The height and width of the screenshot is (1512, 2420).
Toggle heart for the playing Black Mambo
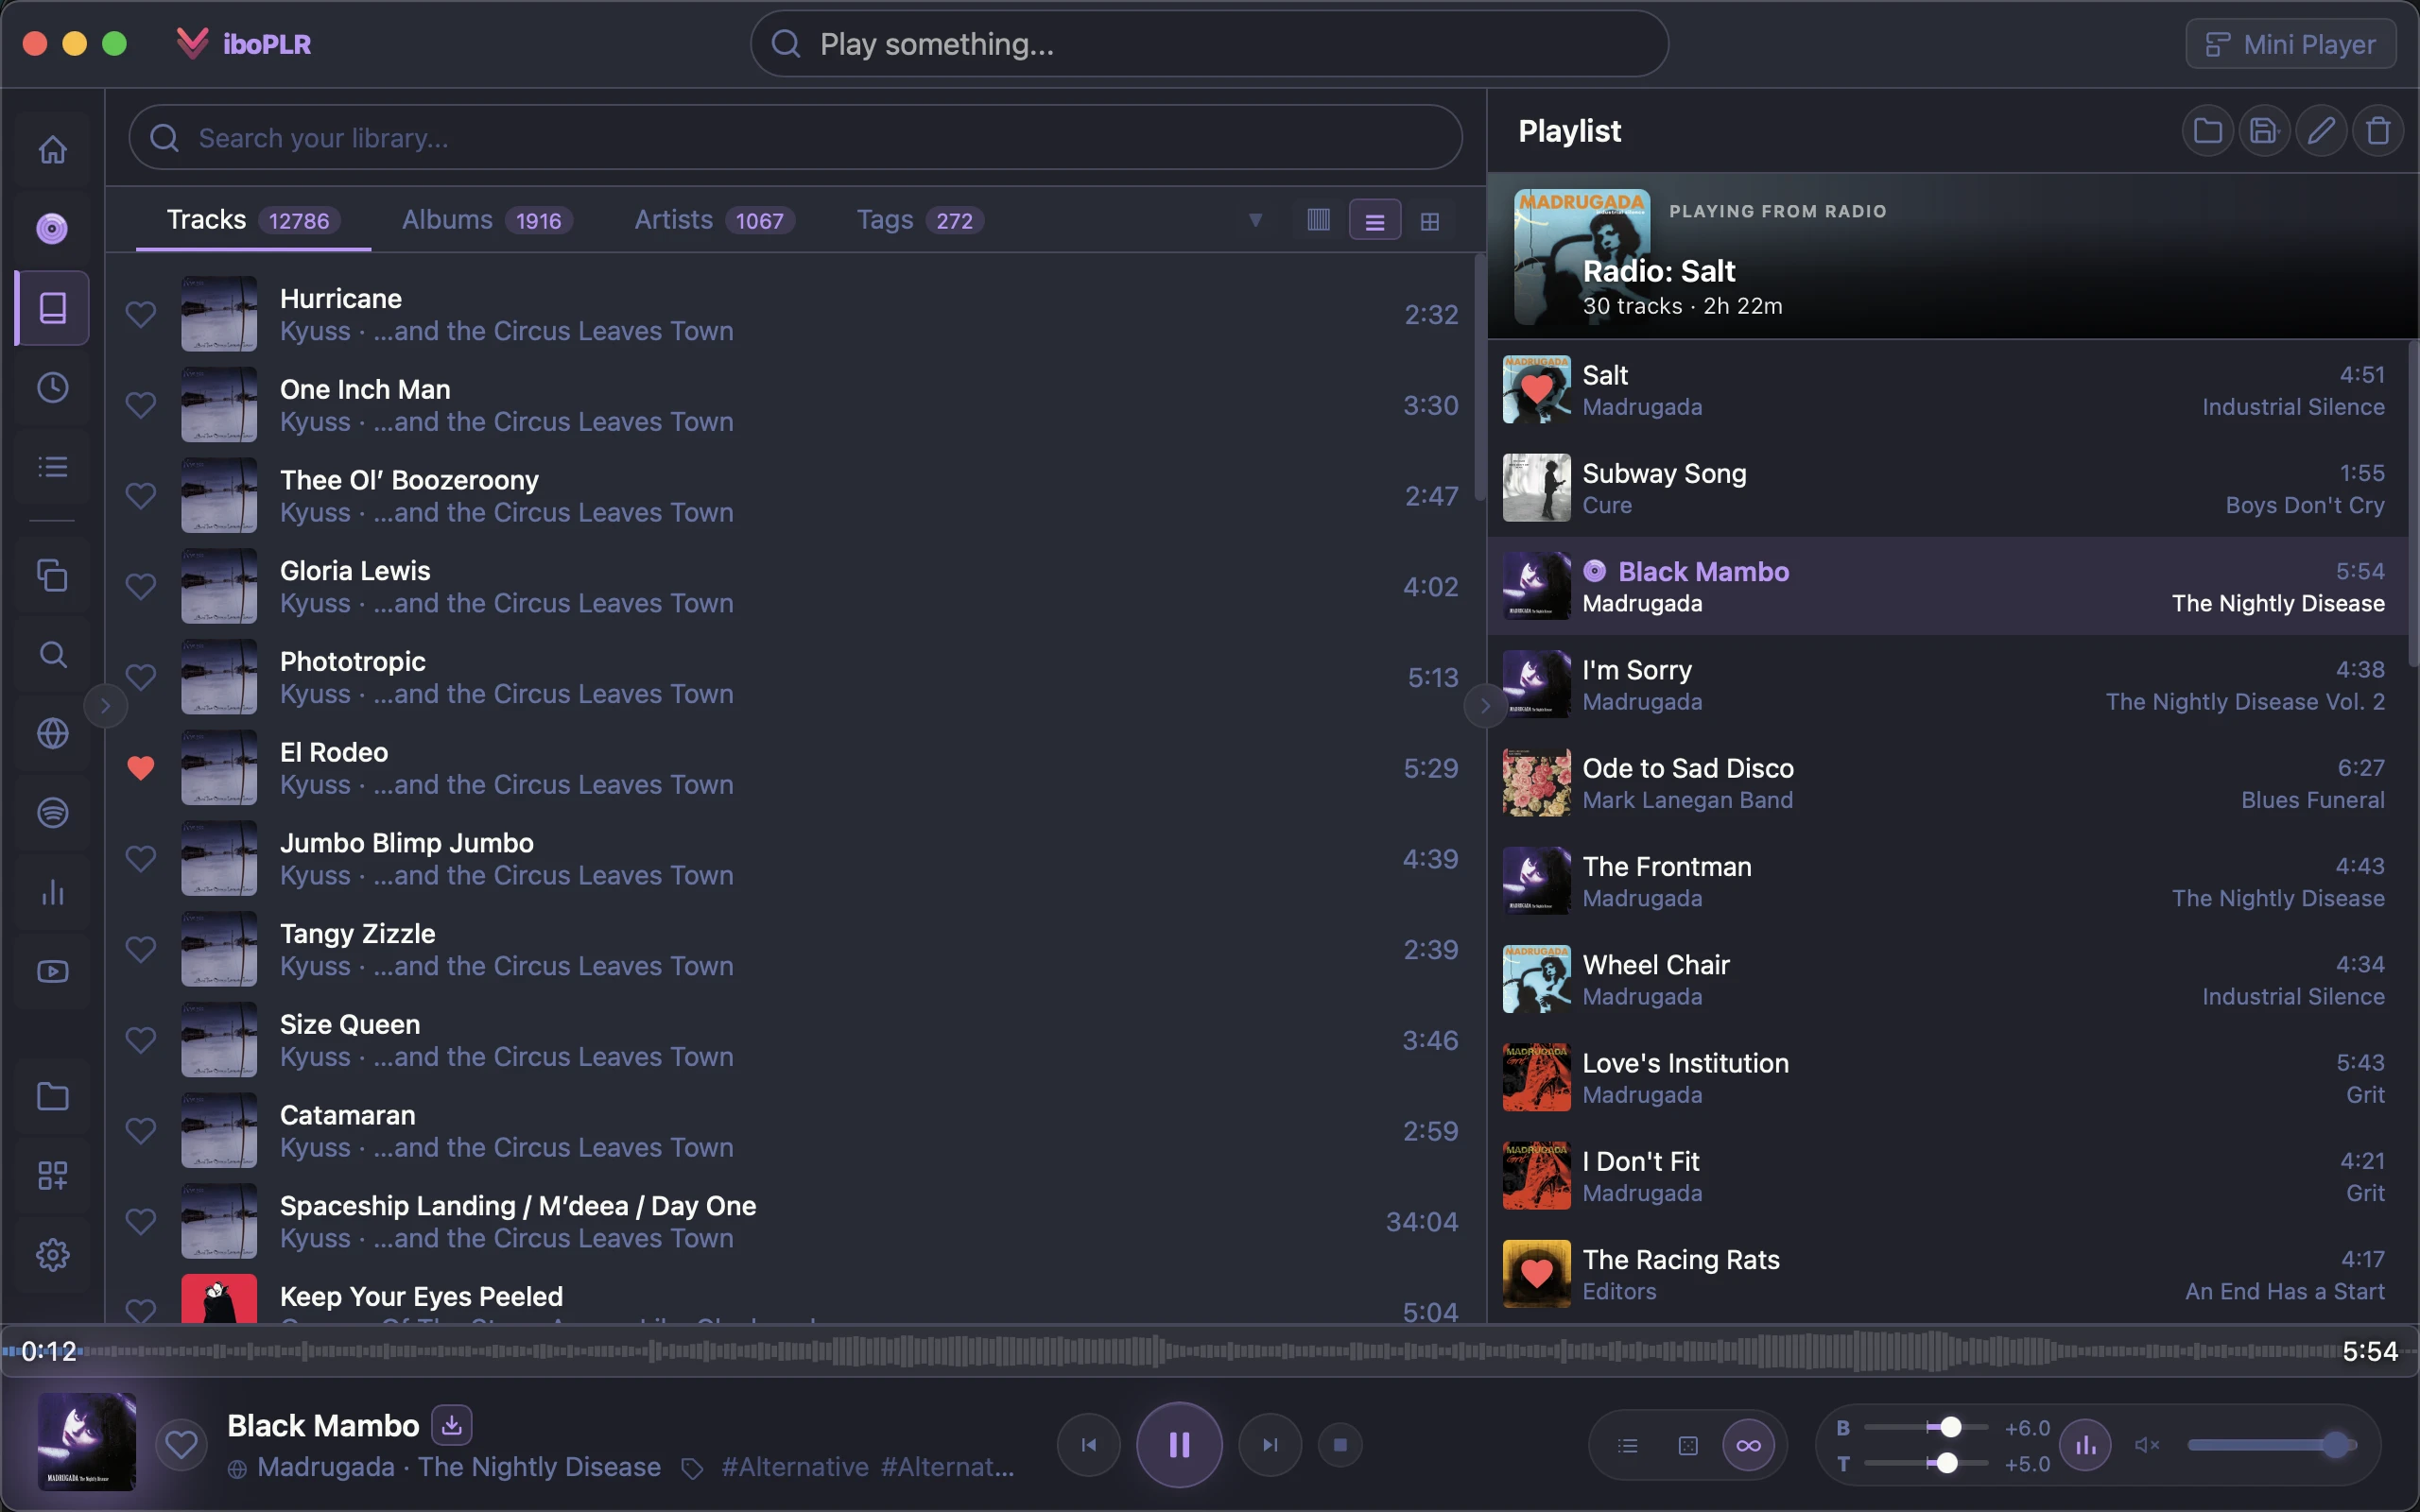pyautogui.click(x=181, y=1445)
